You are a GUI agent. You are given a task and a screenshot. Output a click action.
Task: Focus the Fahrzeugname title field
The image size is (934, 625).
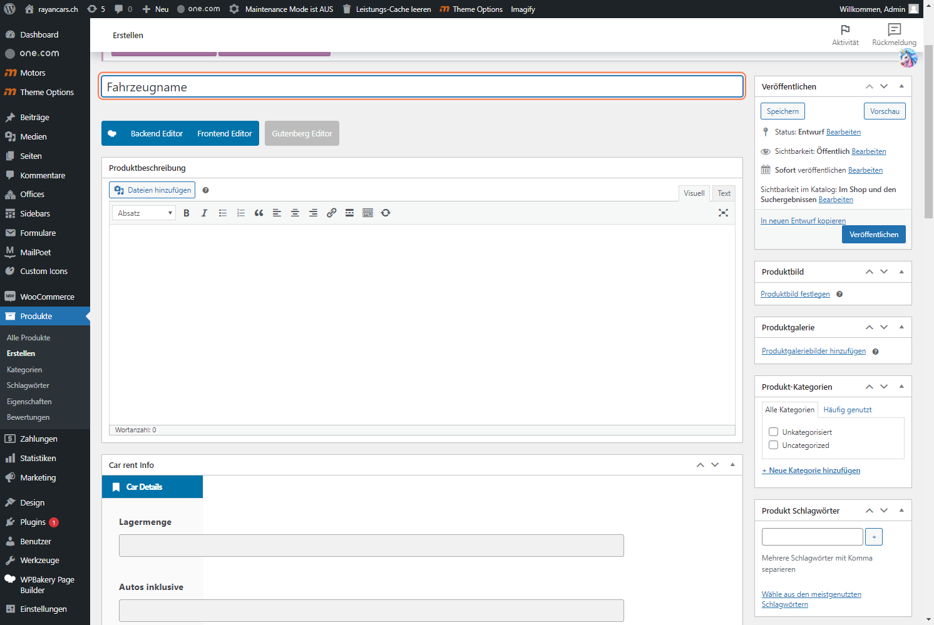coord(422,86)
